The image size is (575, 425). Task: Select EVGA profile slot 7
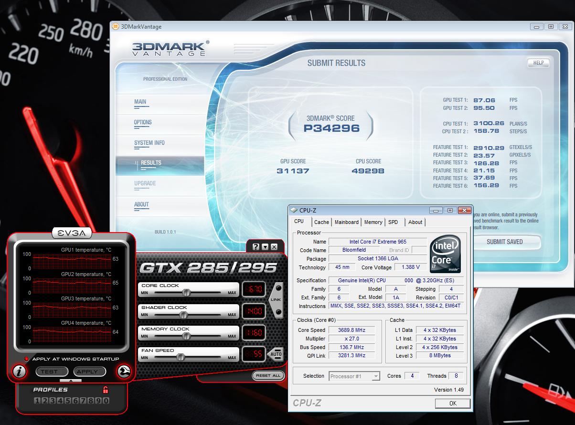click(83, 400)
